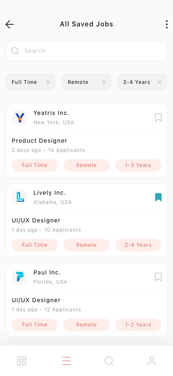Viewport: 173px width, 376px height.
Task: Open the Yeatrix Inc. company logo
Action: click(20, 117)
